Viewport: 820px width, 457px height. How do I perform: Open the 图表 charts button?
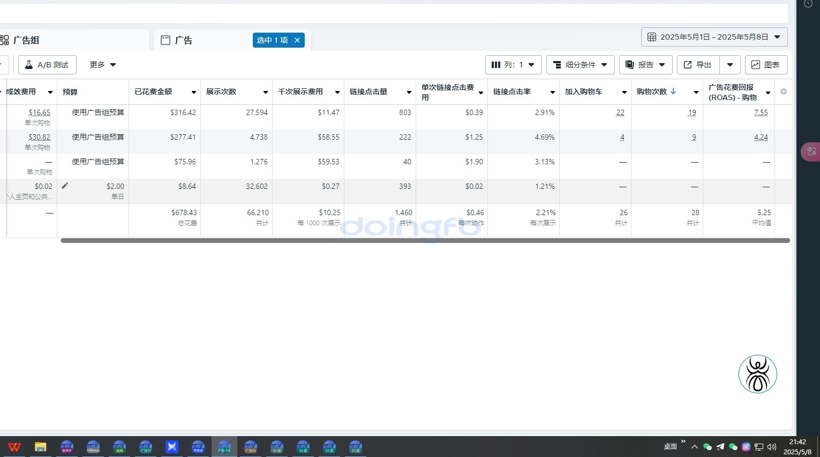click(x=766, y=65)
